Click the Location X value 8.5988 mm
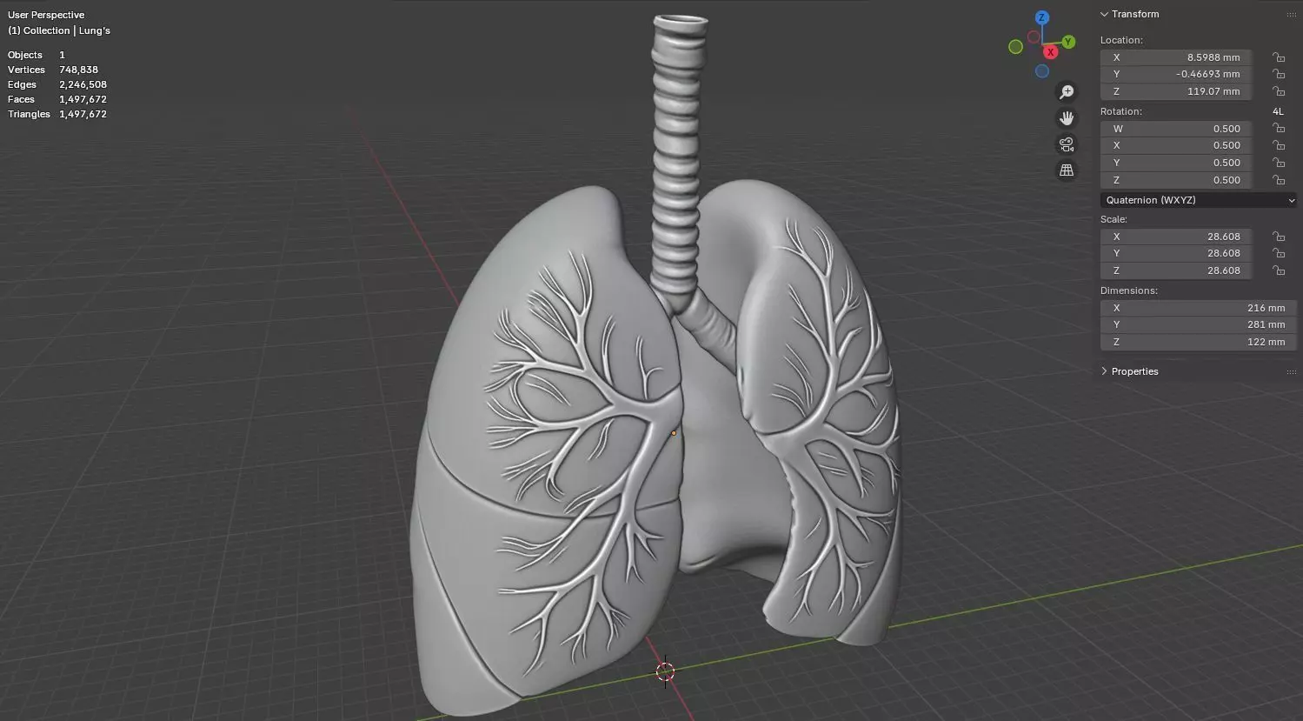Viewport: 1303px width, 721px height. click(1176, 57)
